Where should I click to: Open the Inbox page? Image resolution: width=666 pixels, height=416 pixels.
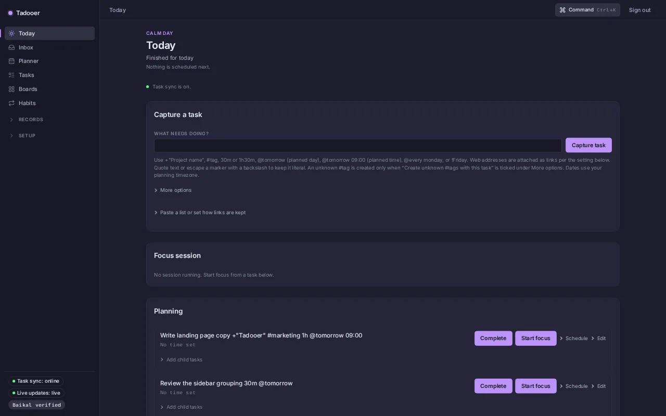pyautogui.click(x=49, y=47)
